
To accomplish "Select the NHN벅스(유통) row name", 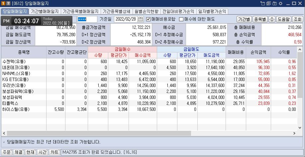I will 16,74.
